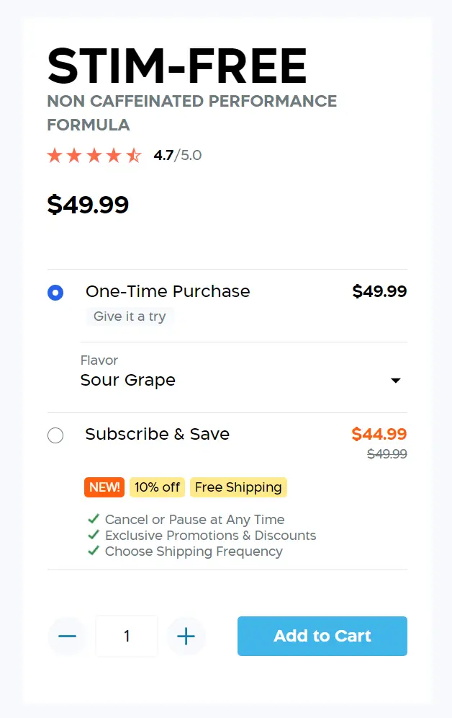Click the NEW! orange badge

click(x=104, y=487)
